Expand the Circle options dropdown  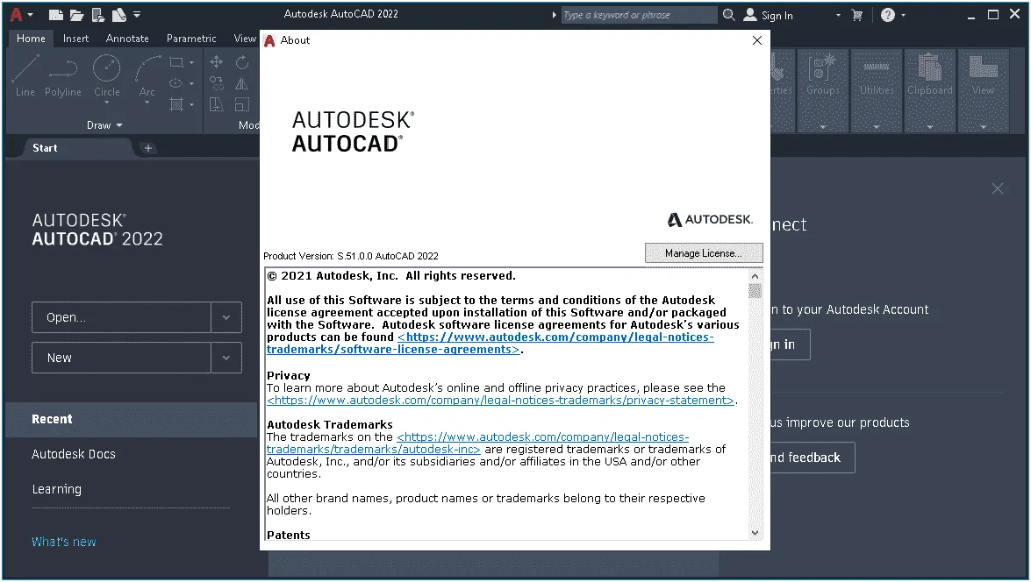tap(106, 103)
